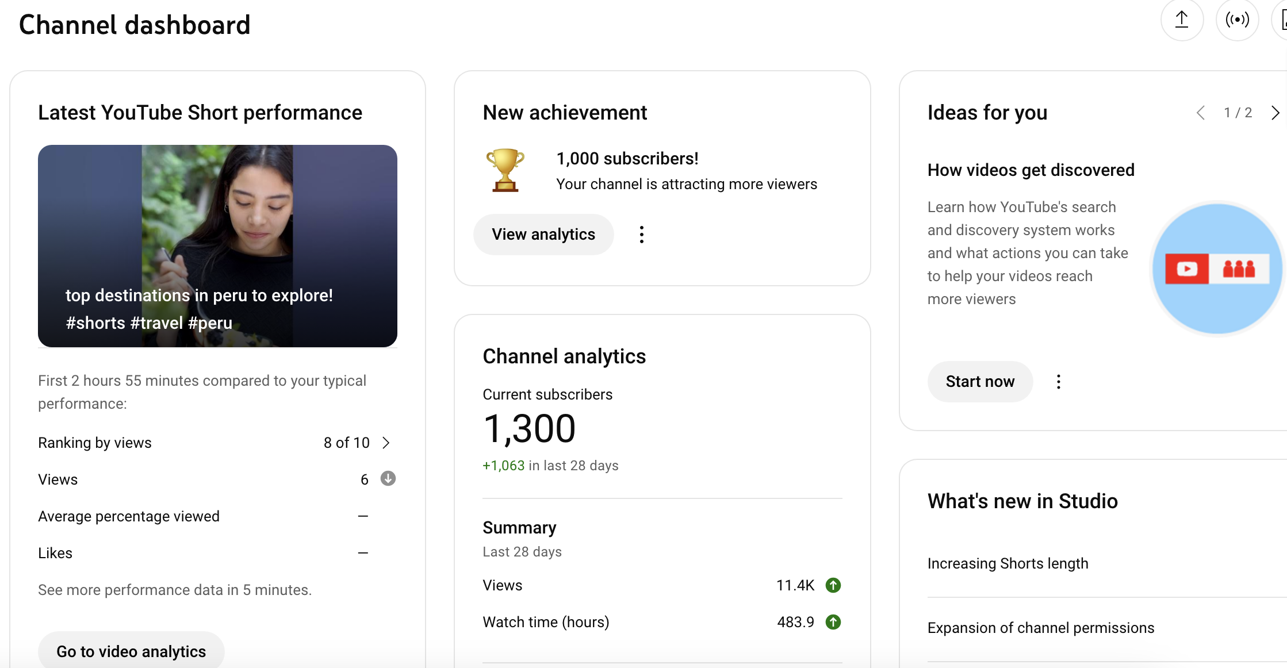Click the 8 of 10 ranking value
The image size is (1287, 668).
coord(346,443)
